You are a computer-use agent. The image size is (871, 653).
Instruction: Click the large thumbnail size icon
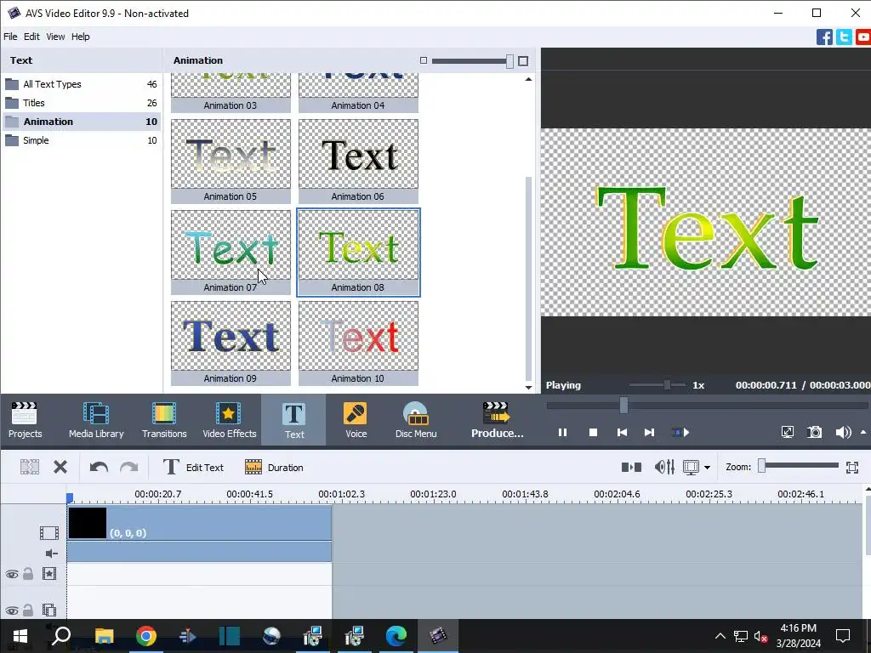click(x=523, y=61)
